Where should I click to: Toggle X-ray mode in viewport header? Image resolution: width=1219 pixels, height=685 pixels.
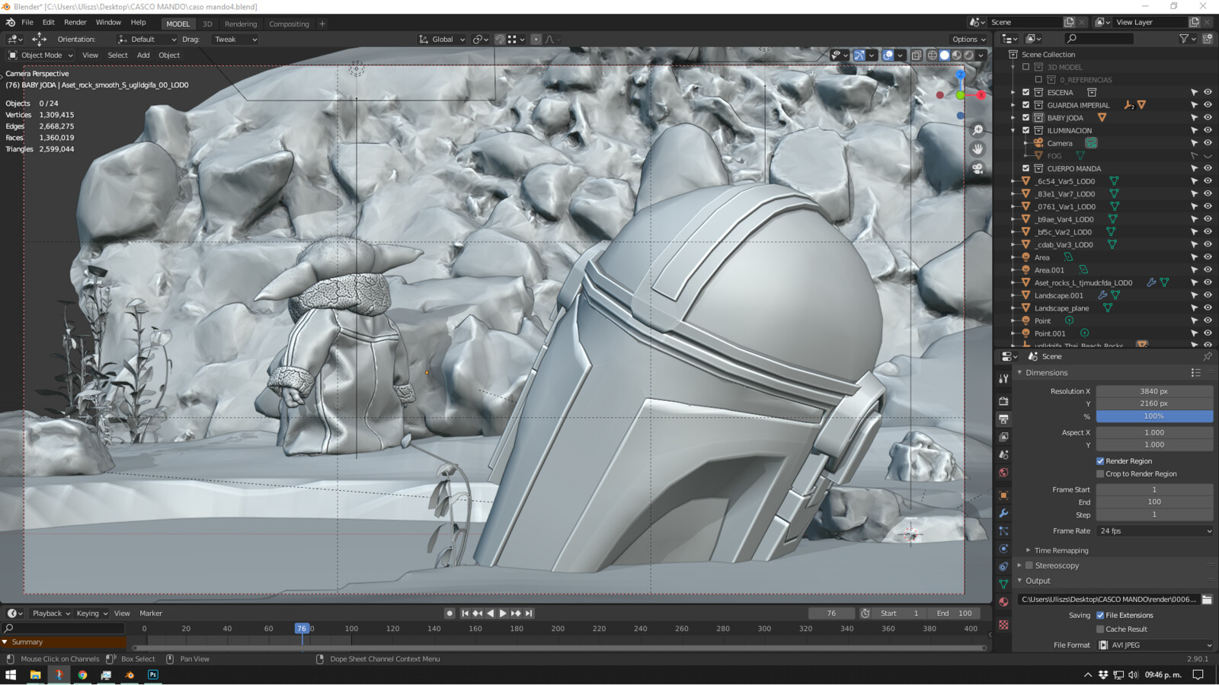point(917,55)
